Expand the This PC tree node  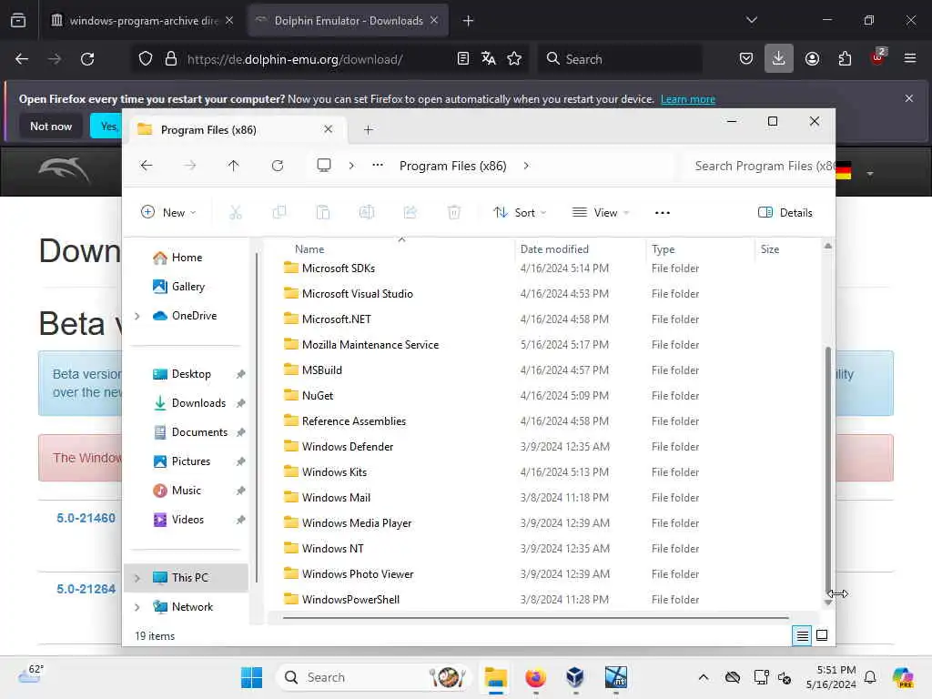tap(137, 578)
